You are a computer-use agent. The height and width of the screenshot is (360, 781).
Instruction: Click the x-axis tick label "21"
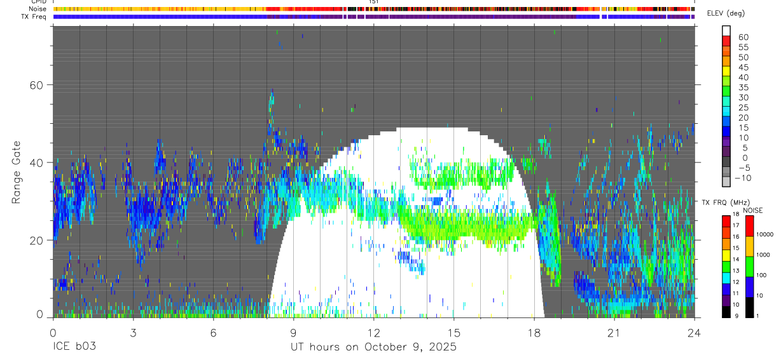(x=614, y=332)
